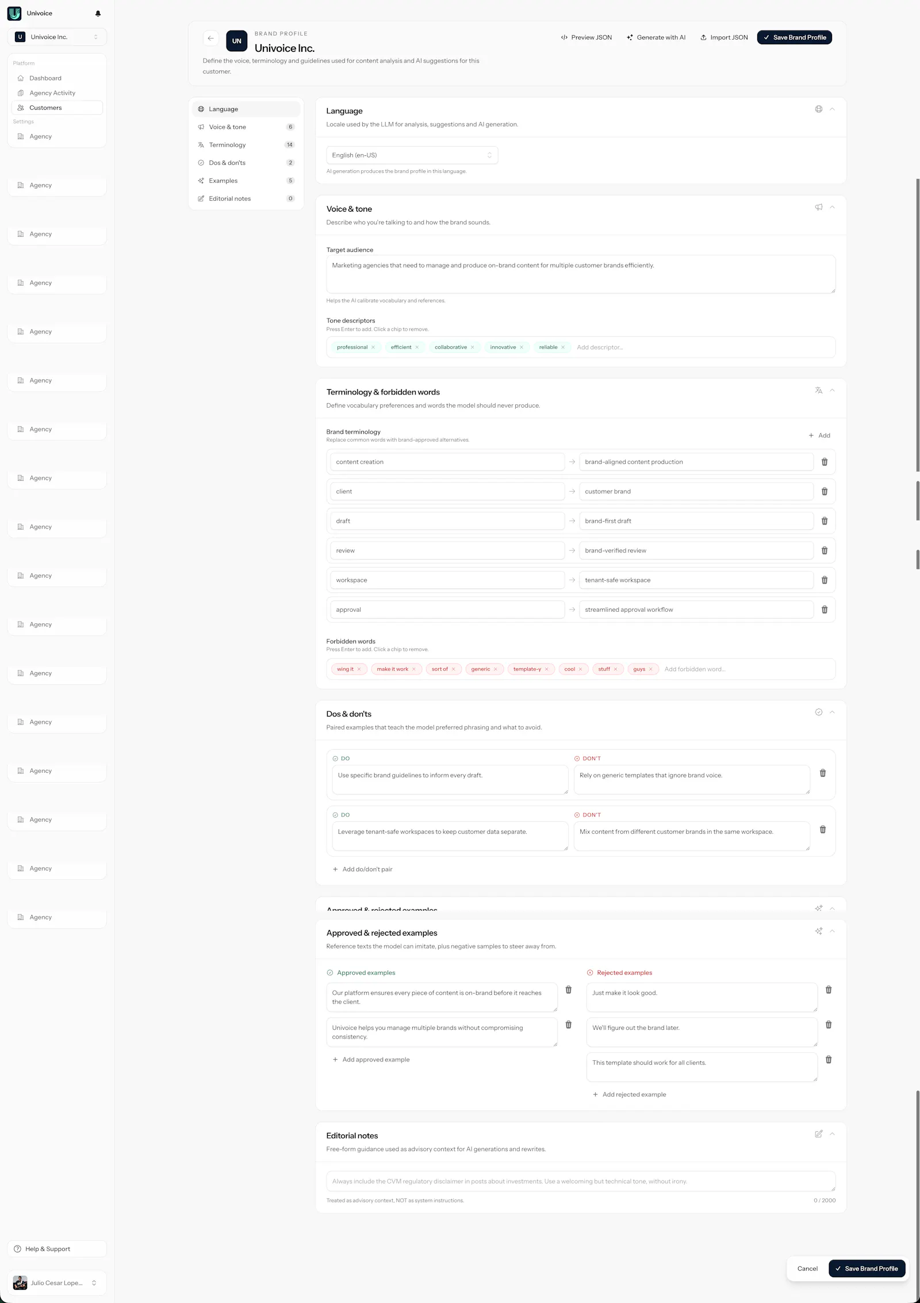Delete the 'review' terminology row
Screen dimensions: 920x1303
pos(825,551)
